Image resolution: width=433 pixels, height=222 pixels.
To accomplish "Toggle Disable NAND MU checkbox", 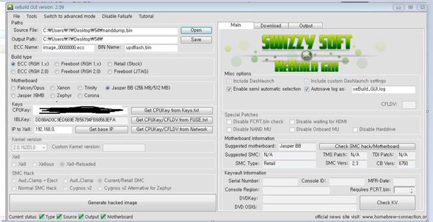I will [229, 129].
